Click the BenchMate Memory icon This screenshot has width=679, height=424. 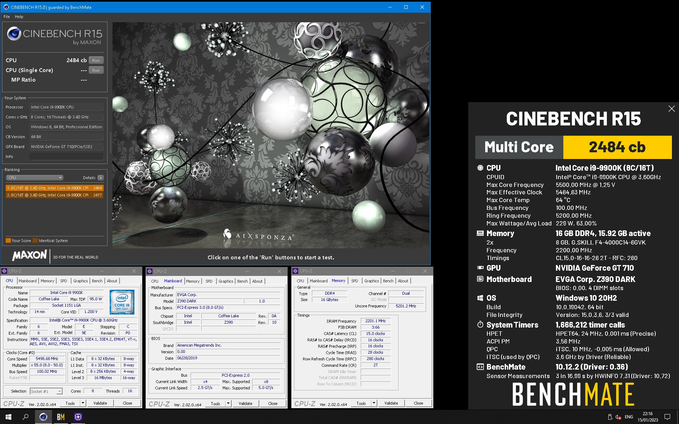point(480,233)
